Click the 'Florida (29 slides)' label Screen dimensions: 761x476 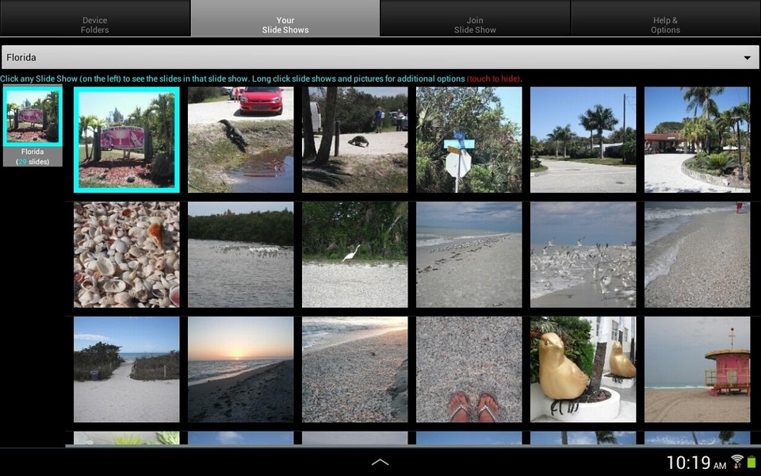(33, 156)
